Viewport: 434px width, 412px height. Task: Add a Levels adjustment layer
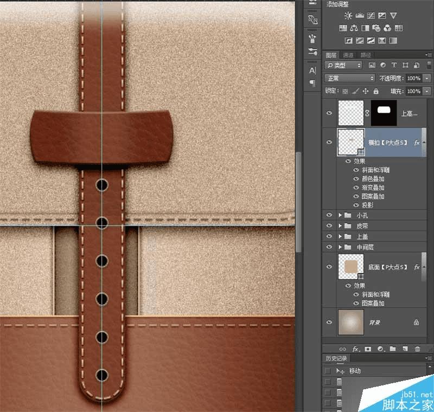click(x=359, y=16)
